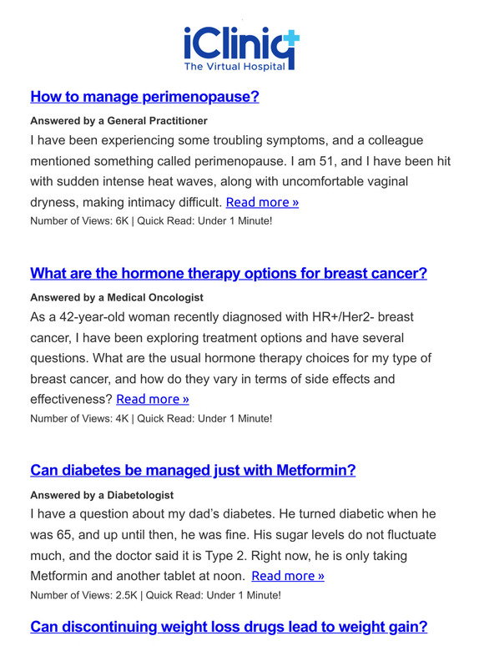Click the blue plus symbol on the logo
The image size is (484, 646).
tap(291, 38)
